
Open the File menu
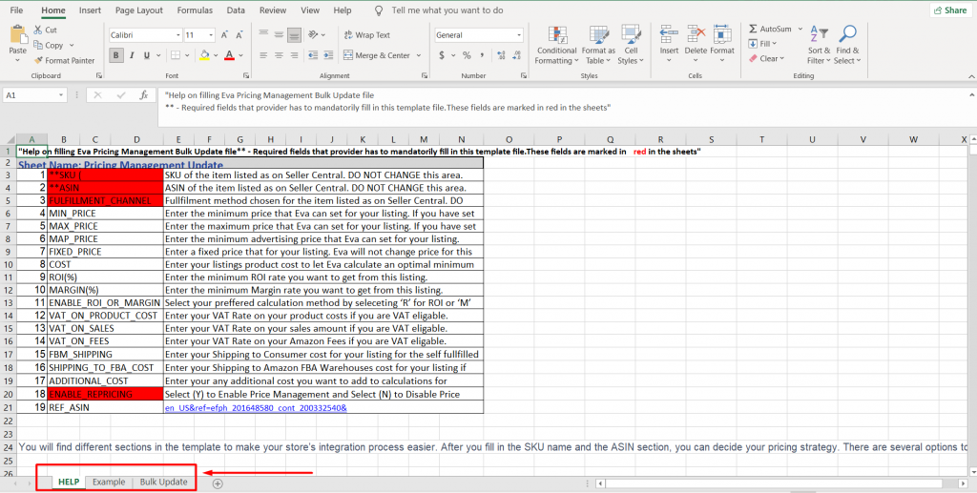[17, 10]
